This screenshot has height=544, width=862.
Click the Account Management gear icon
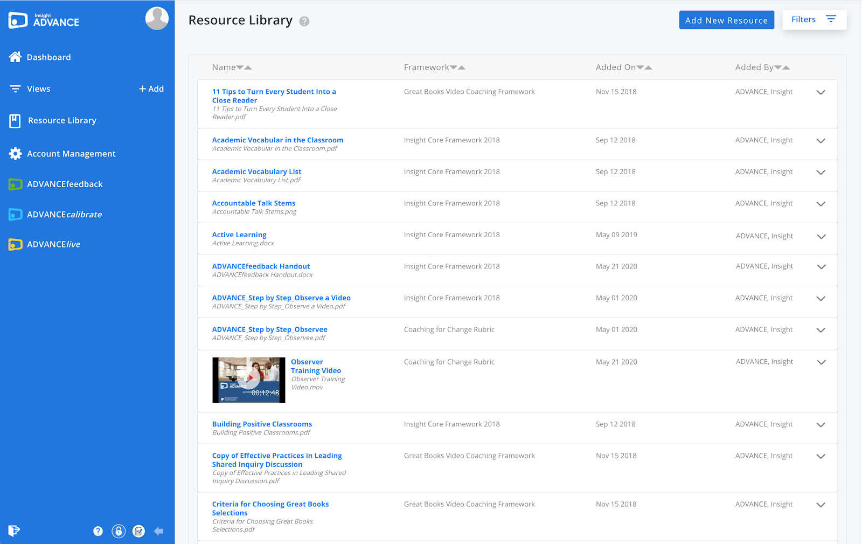pos(15,154)
